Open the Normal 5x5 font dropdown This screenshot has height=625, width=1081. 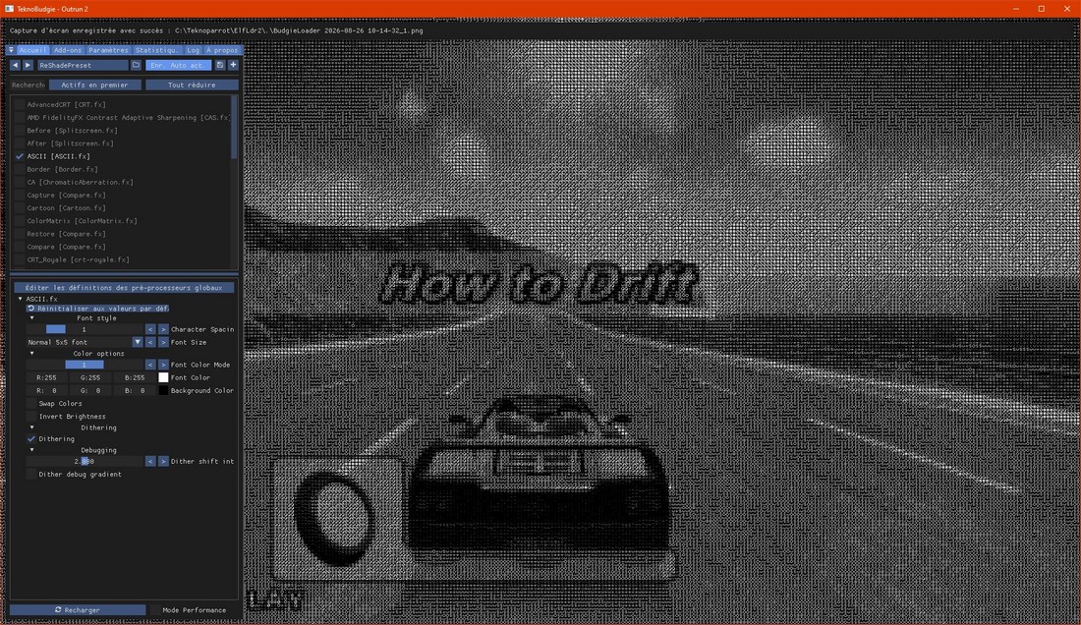pos(85,343)
